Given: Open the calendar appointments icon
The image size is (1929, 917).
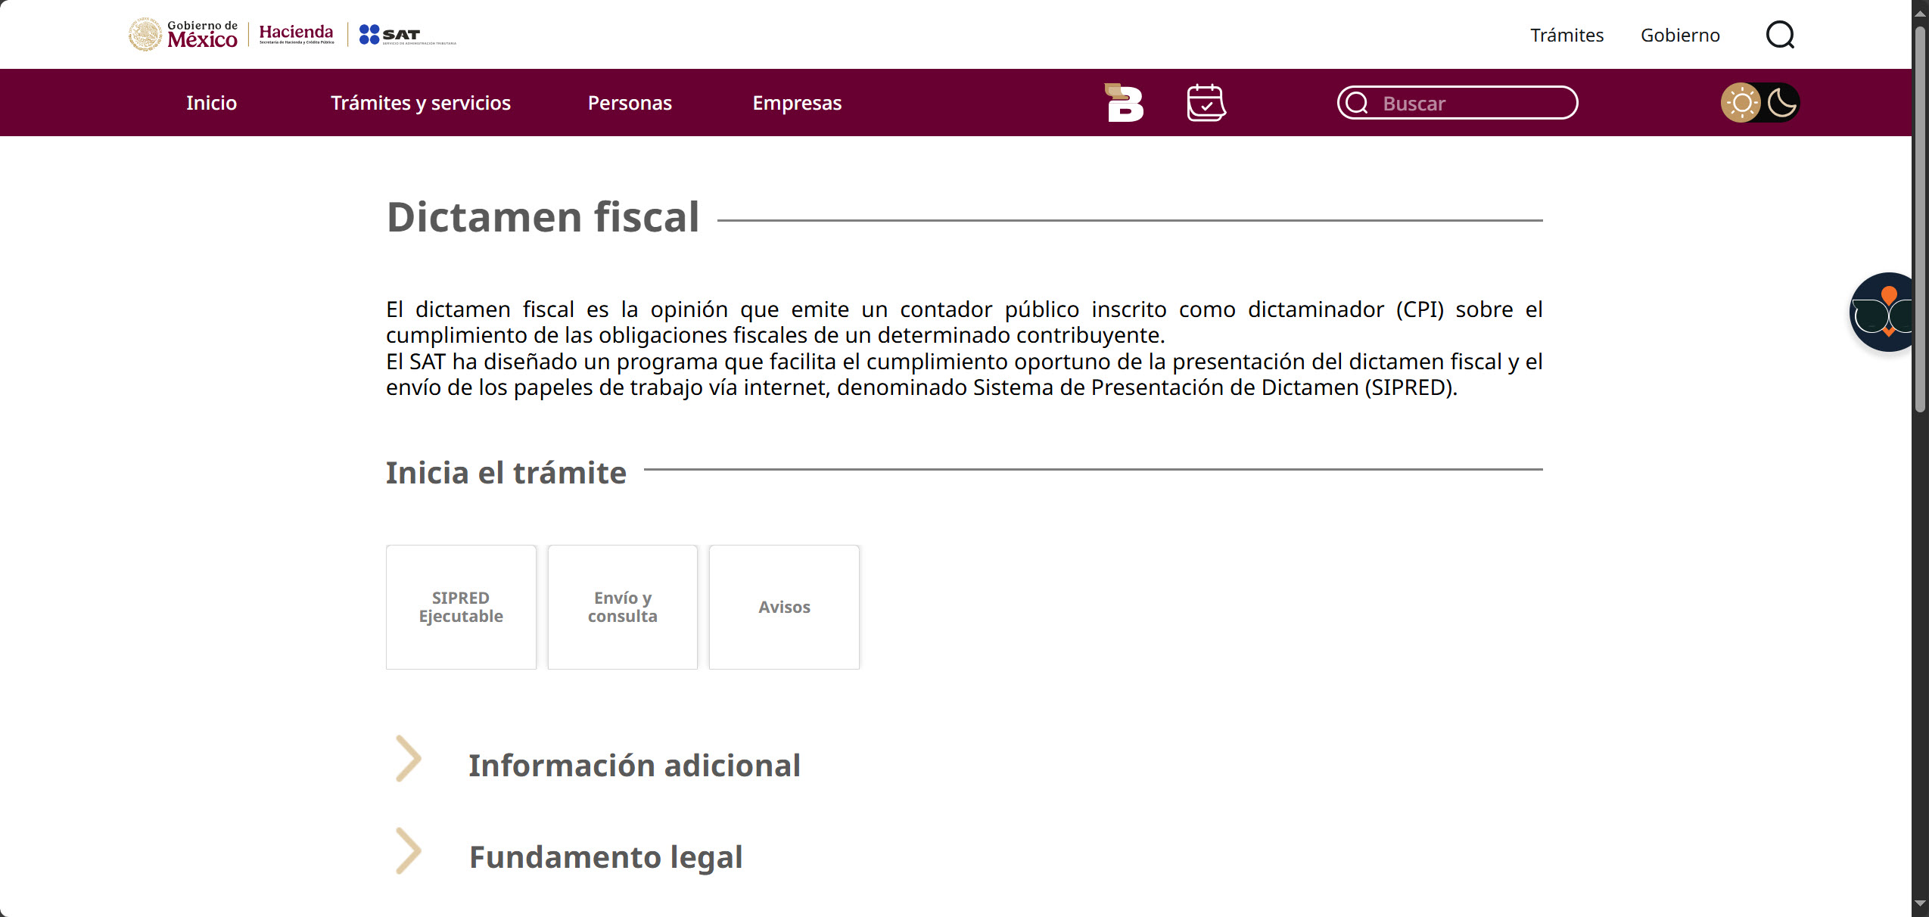Looking at the screenshot, I should coord(1206,103).
